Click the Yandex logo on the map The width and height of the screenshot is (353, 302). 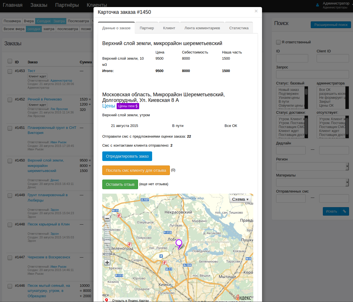pyautogui.click(x=244, y=297)
